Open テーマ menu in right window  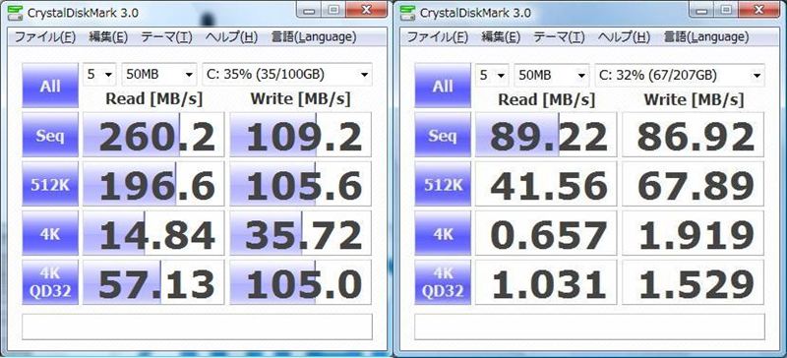(559, 36)
